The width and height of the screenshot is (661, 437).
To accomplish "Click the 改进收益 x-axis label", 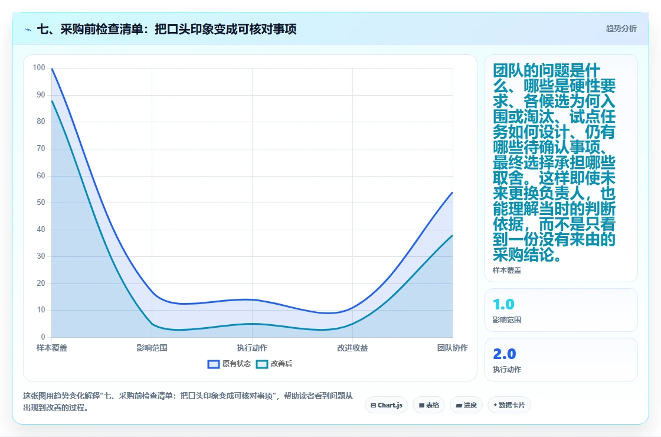I will [x=352, y=348].
